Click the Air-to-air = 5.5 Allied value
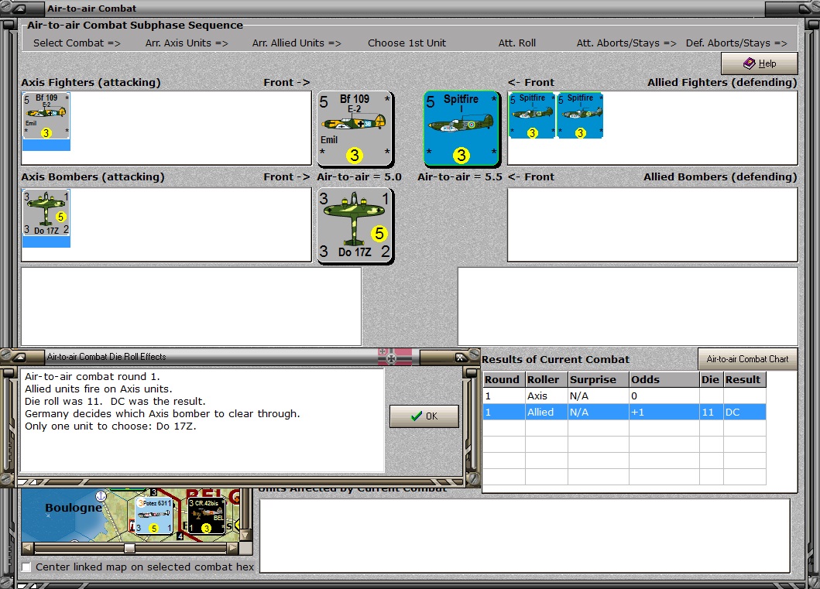Viewport: 820px width, 589px height. point(460,176)
